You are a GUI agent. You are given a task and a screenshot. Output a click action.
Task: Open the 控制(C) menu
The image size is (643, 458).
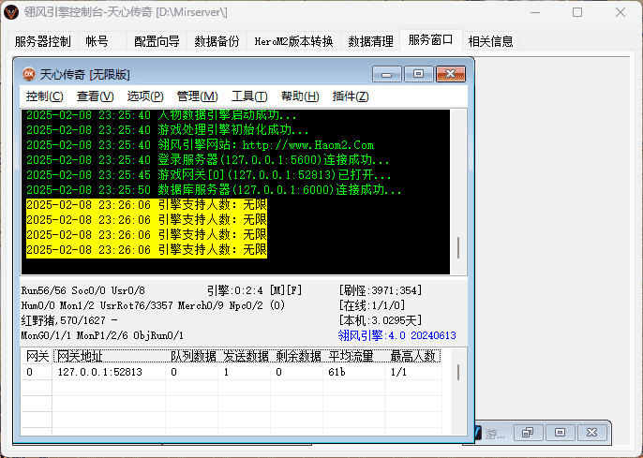coord(44,96)
